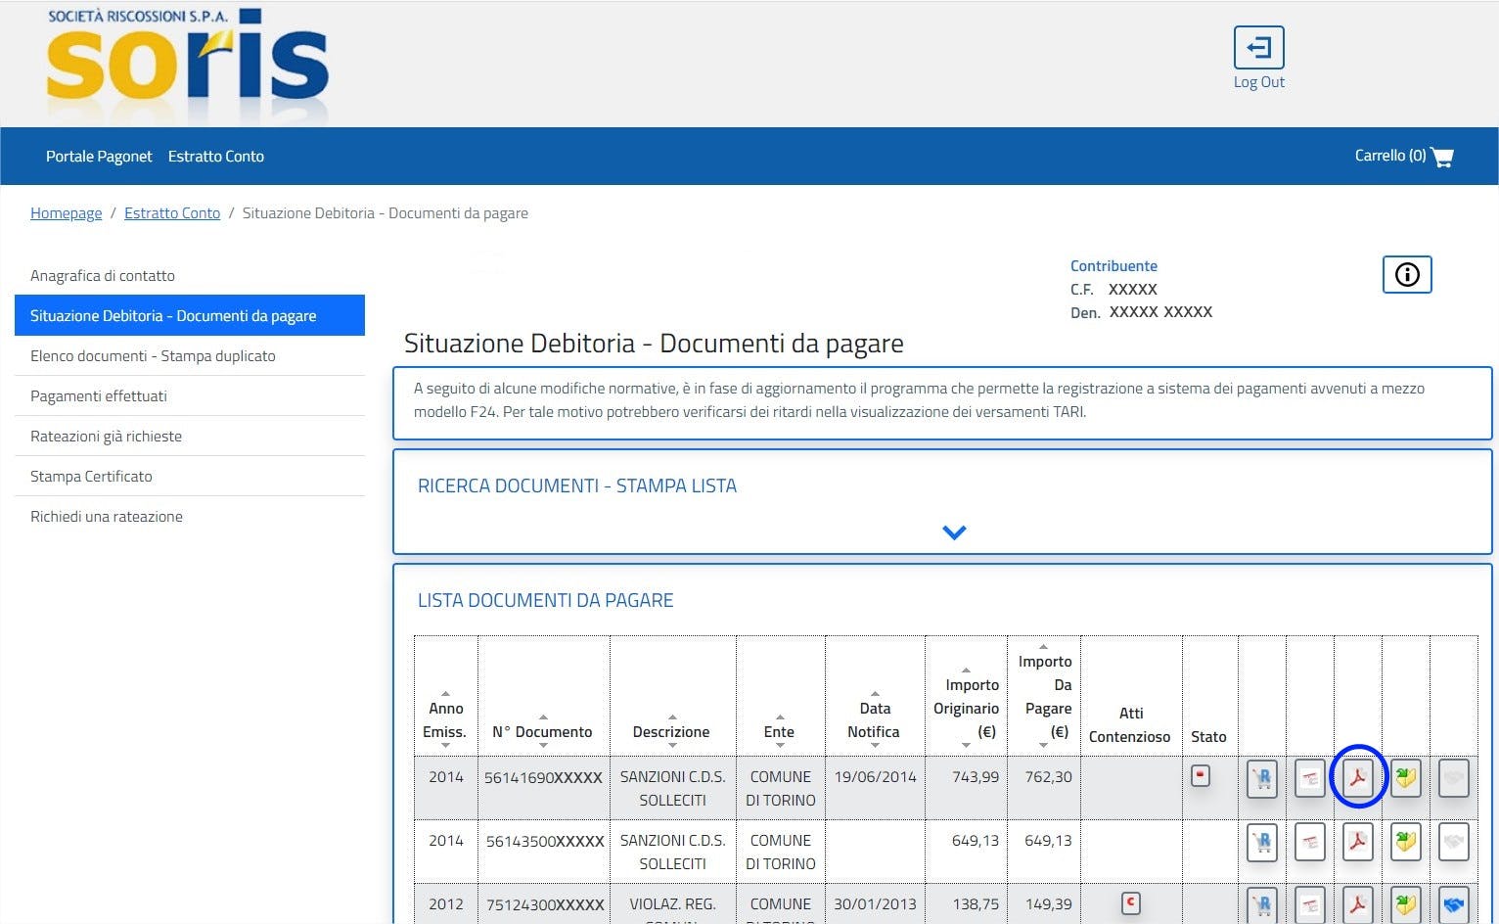Viewport: 1499px width, 924px height.
Task: Go to Pagamenti effettuati
Action: (99, 395)
